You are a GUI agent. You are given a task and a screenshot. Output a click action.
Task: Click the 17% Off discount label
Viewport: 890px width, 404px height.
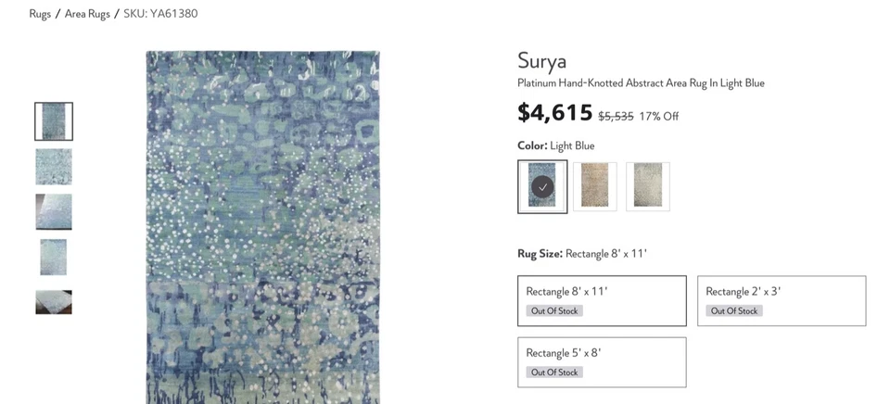coord(659,117)
